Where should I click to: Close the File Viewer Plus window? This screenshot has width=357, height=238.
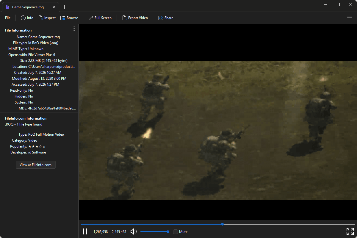[x=351, y=4]
